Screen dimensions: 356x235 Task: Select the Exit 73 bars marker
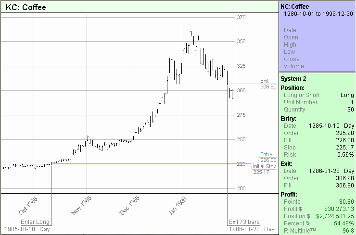point(243,222)
